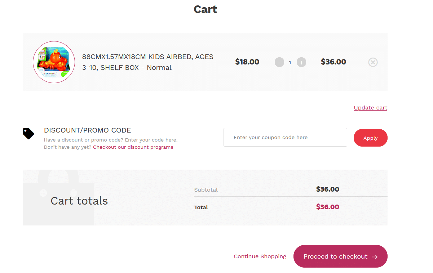
Task: Remove the kids airbed item from cart
Action: click(x=373, y=62)
